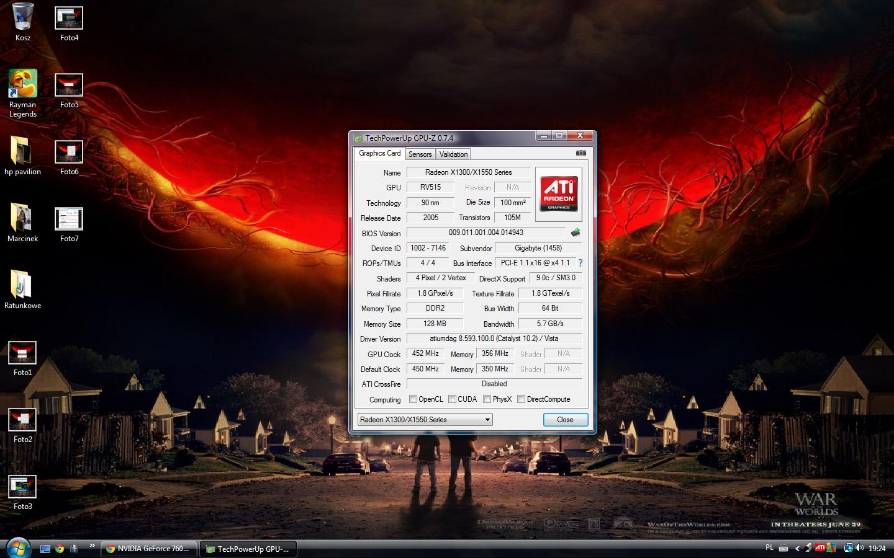894x558 pixels.
Task: Switch to the Validation tab
Action: [453, 154]
